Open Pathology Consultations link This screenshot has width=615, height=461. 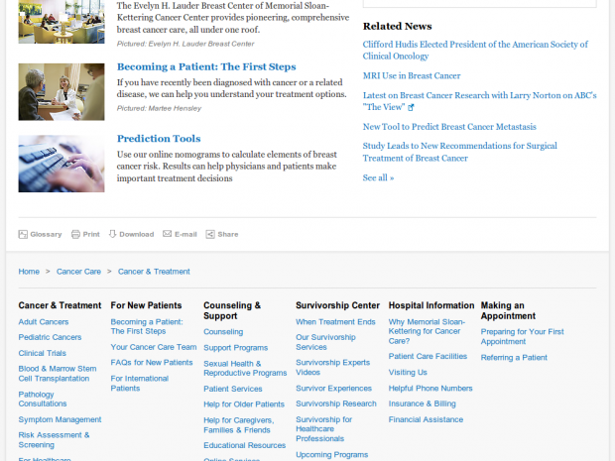[x=43, y=400]
